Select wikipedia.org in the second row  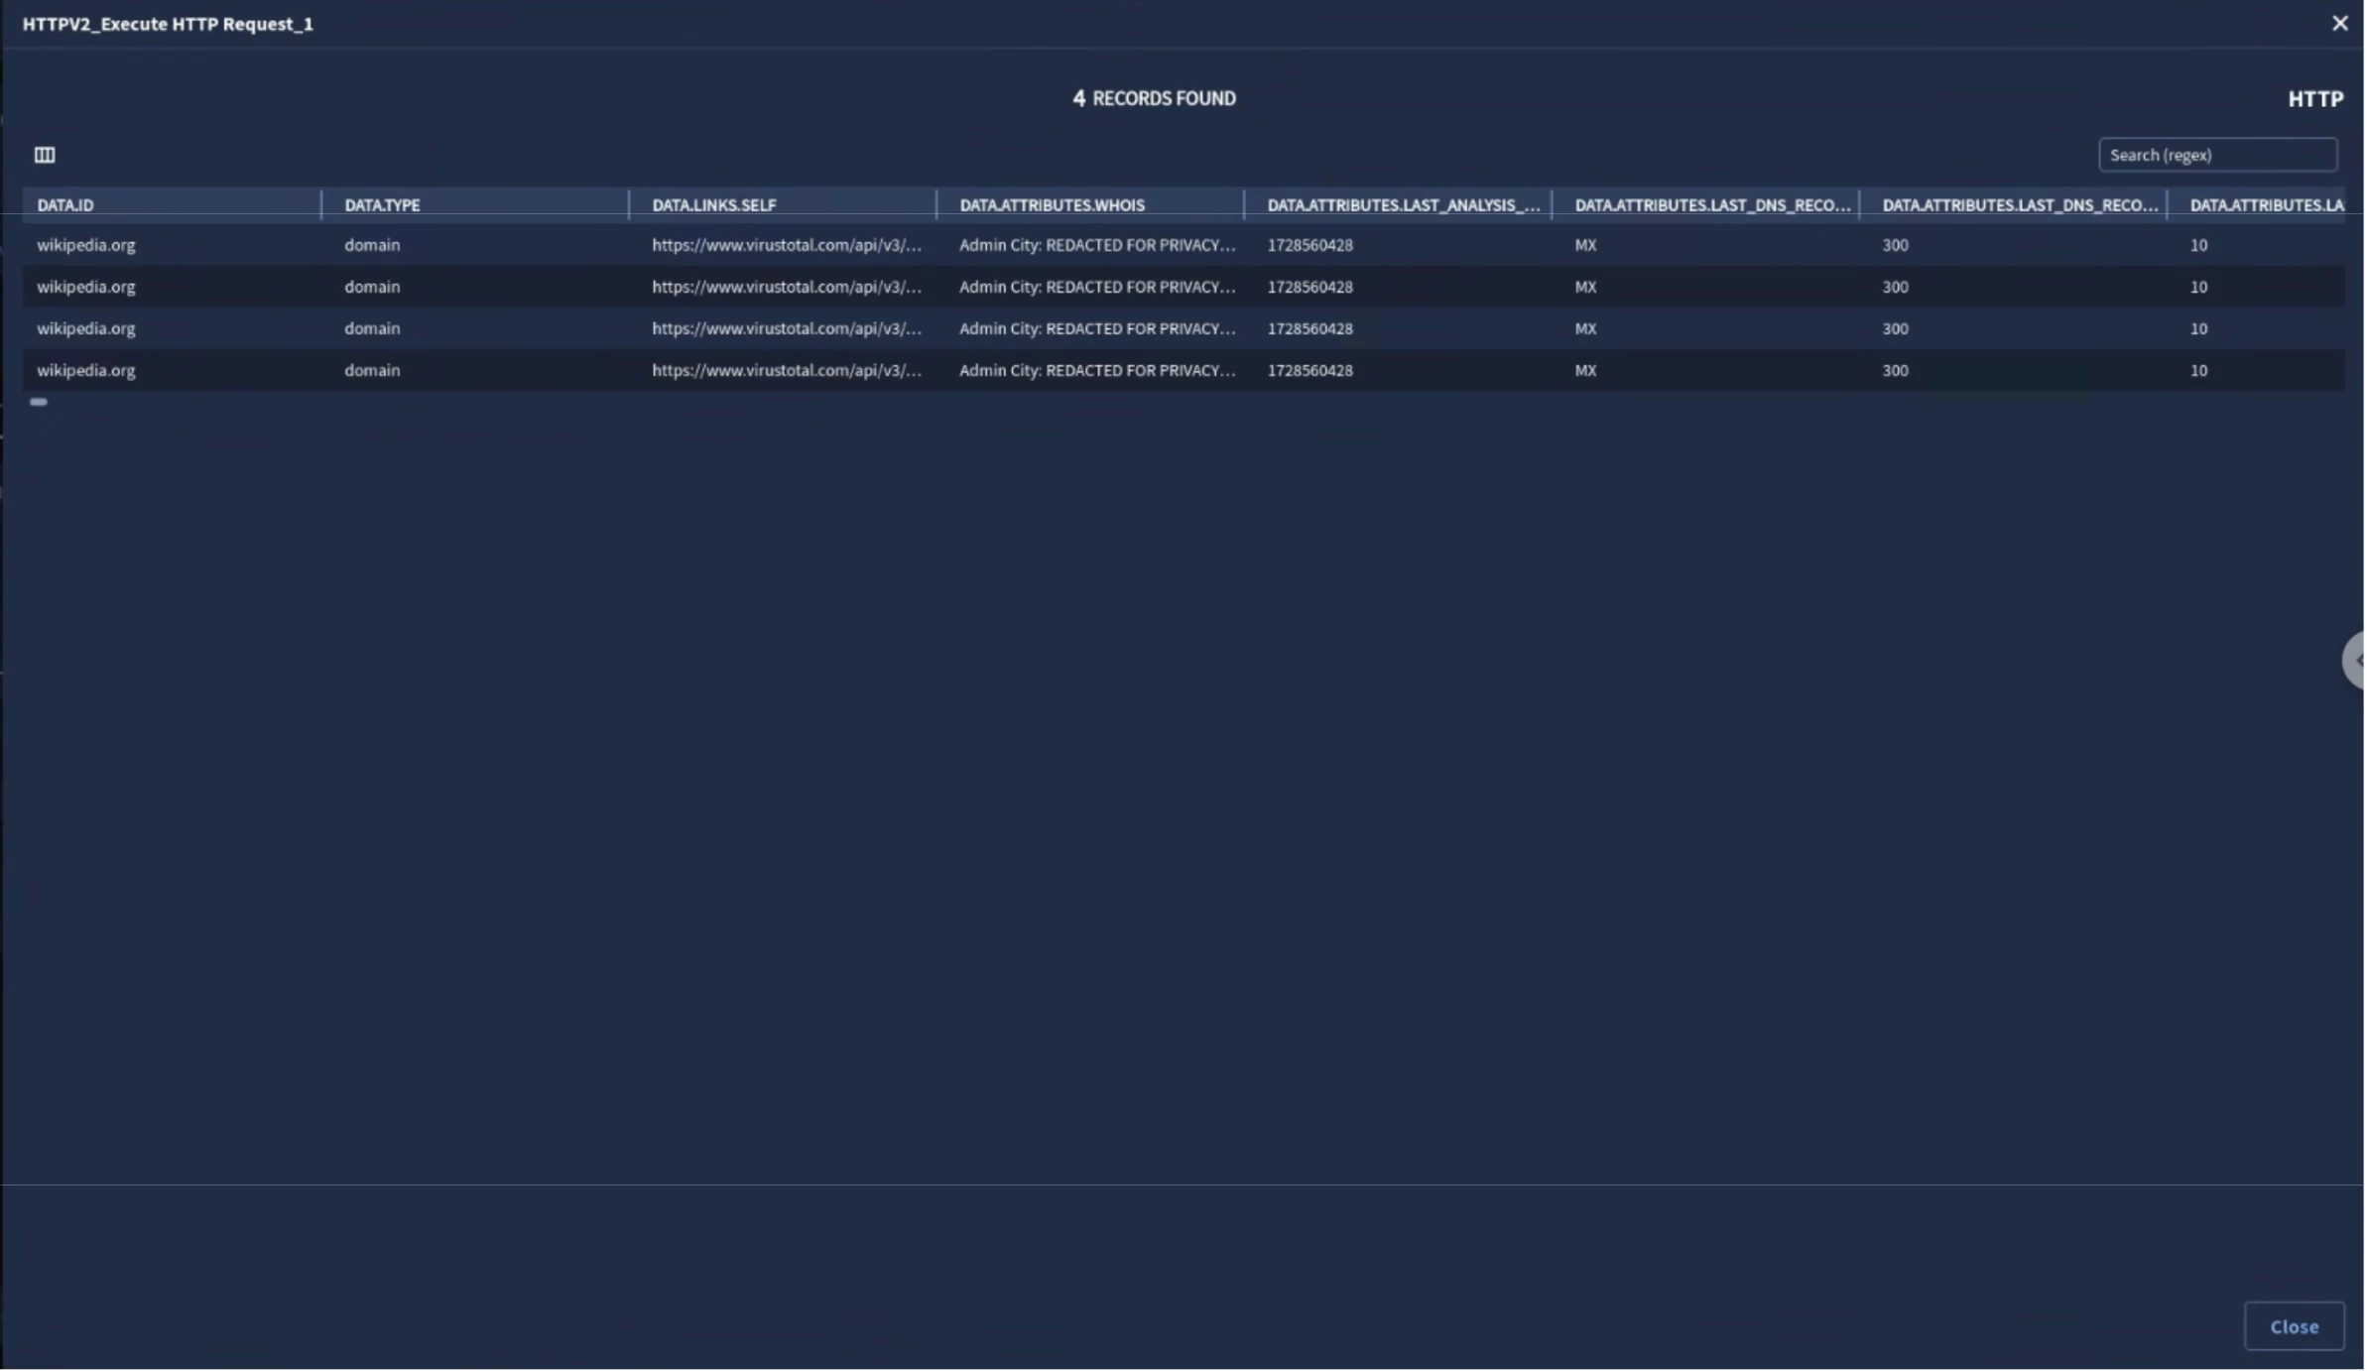(x=86, y=287)
